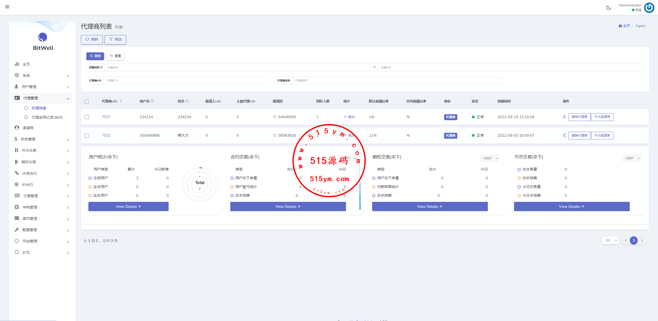The width and height of the screenshot is (658, 321).
Task: Open the page size 20 dropdown
Action: tap(610, 240)
